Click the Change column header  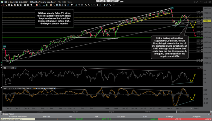(x=169, y=117)
